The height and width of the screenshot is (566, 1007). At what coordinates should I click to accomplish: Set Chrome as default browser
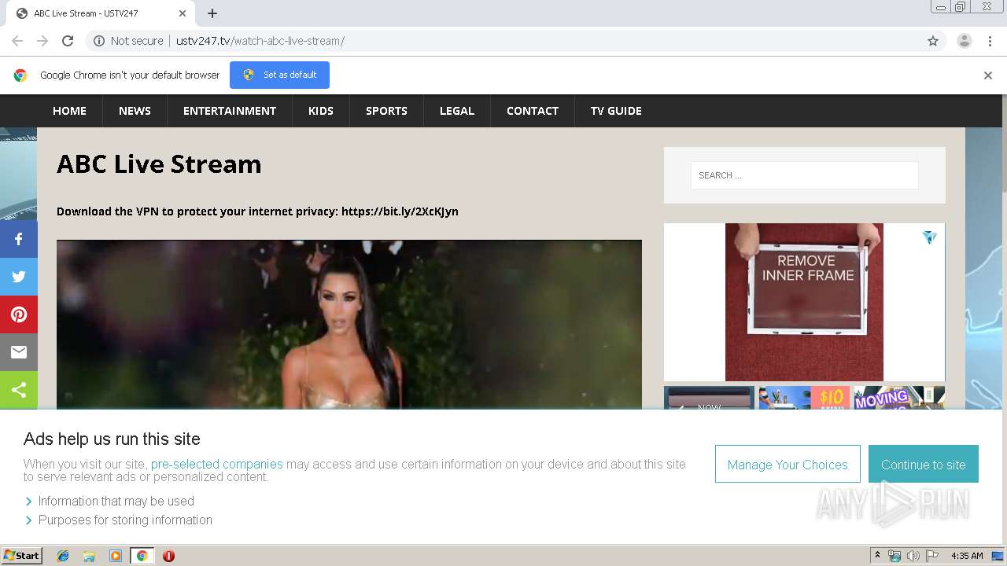point(279,75)
